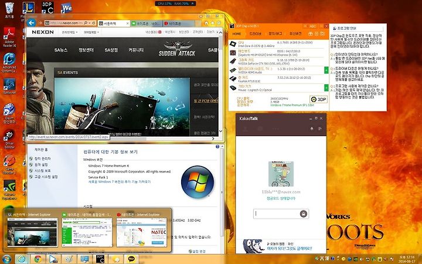Viewport: 422px width, 264px height.
Task: Open 온라인게임 dropdown on Nexon bar
Action: coord(70,32)
